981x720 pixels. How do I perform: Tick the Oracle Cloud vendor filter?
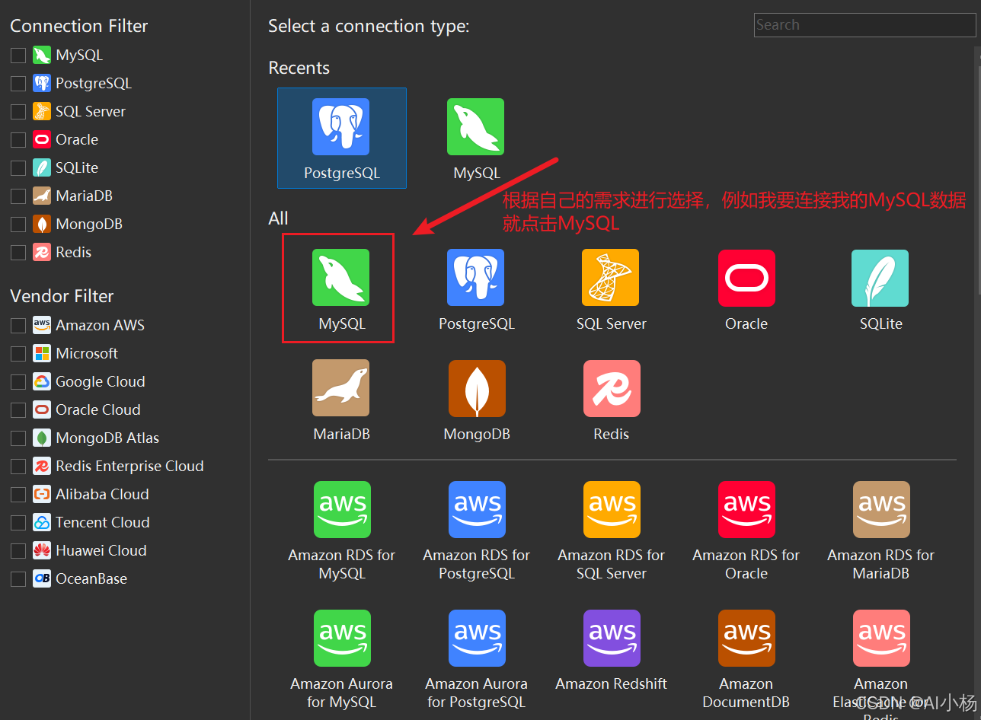tap(18, 410)
